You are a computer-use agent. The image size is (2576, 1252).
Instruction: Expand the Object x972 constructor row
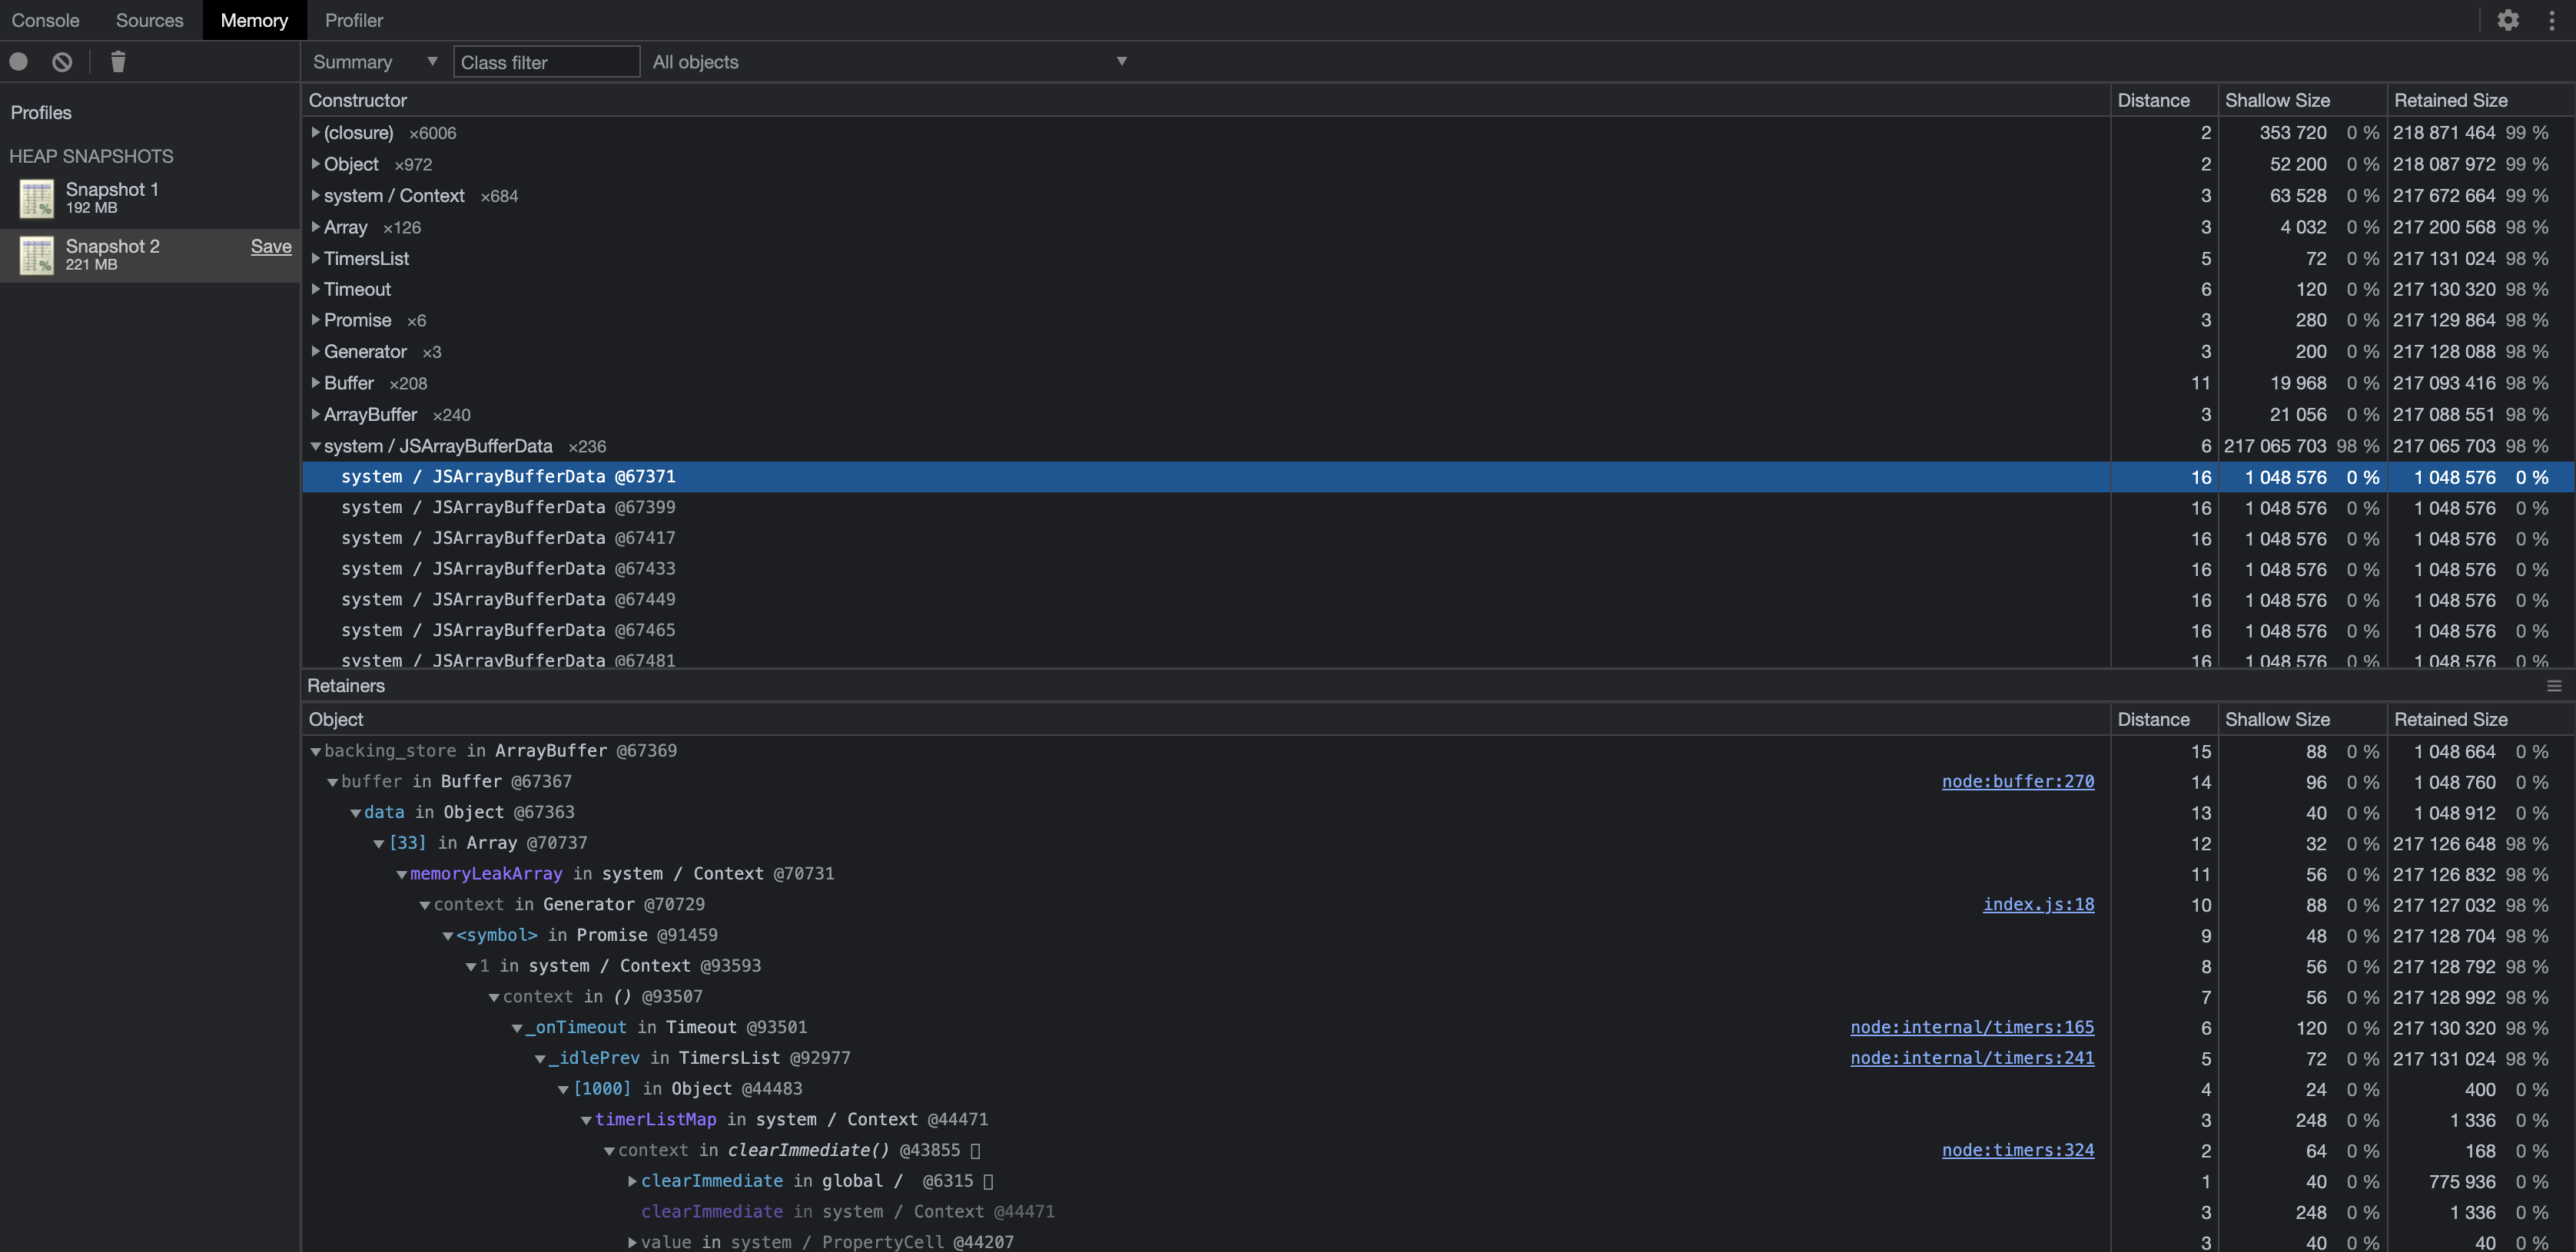point(315,164)
